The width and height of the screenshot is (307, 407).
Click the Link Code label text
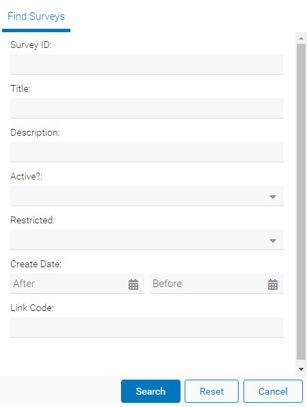click(32, 308)
